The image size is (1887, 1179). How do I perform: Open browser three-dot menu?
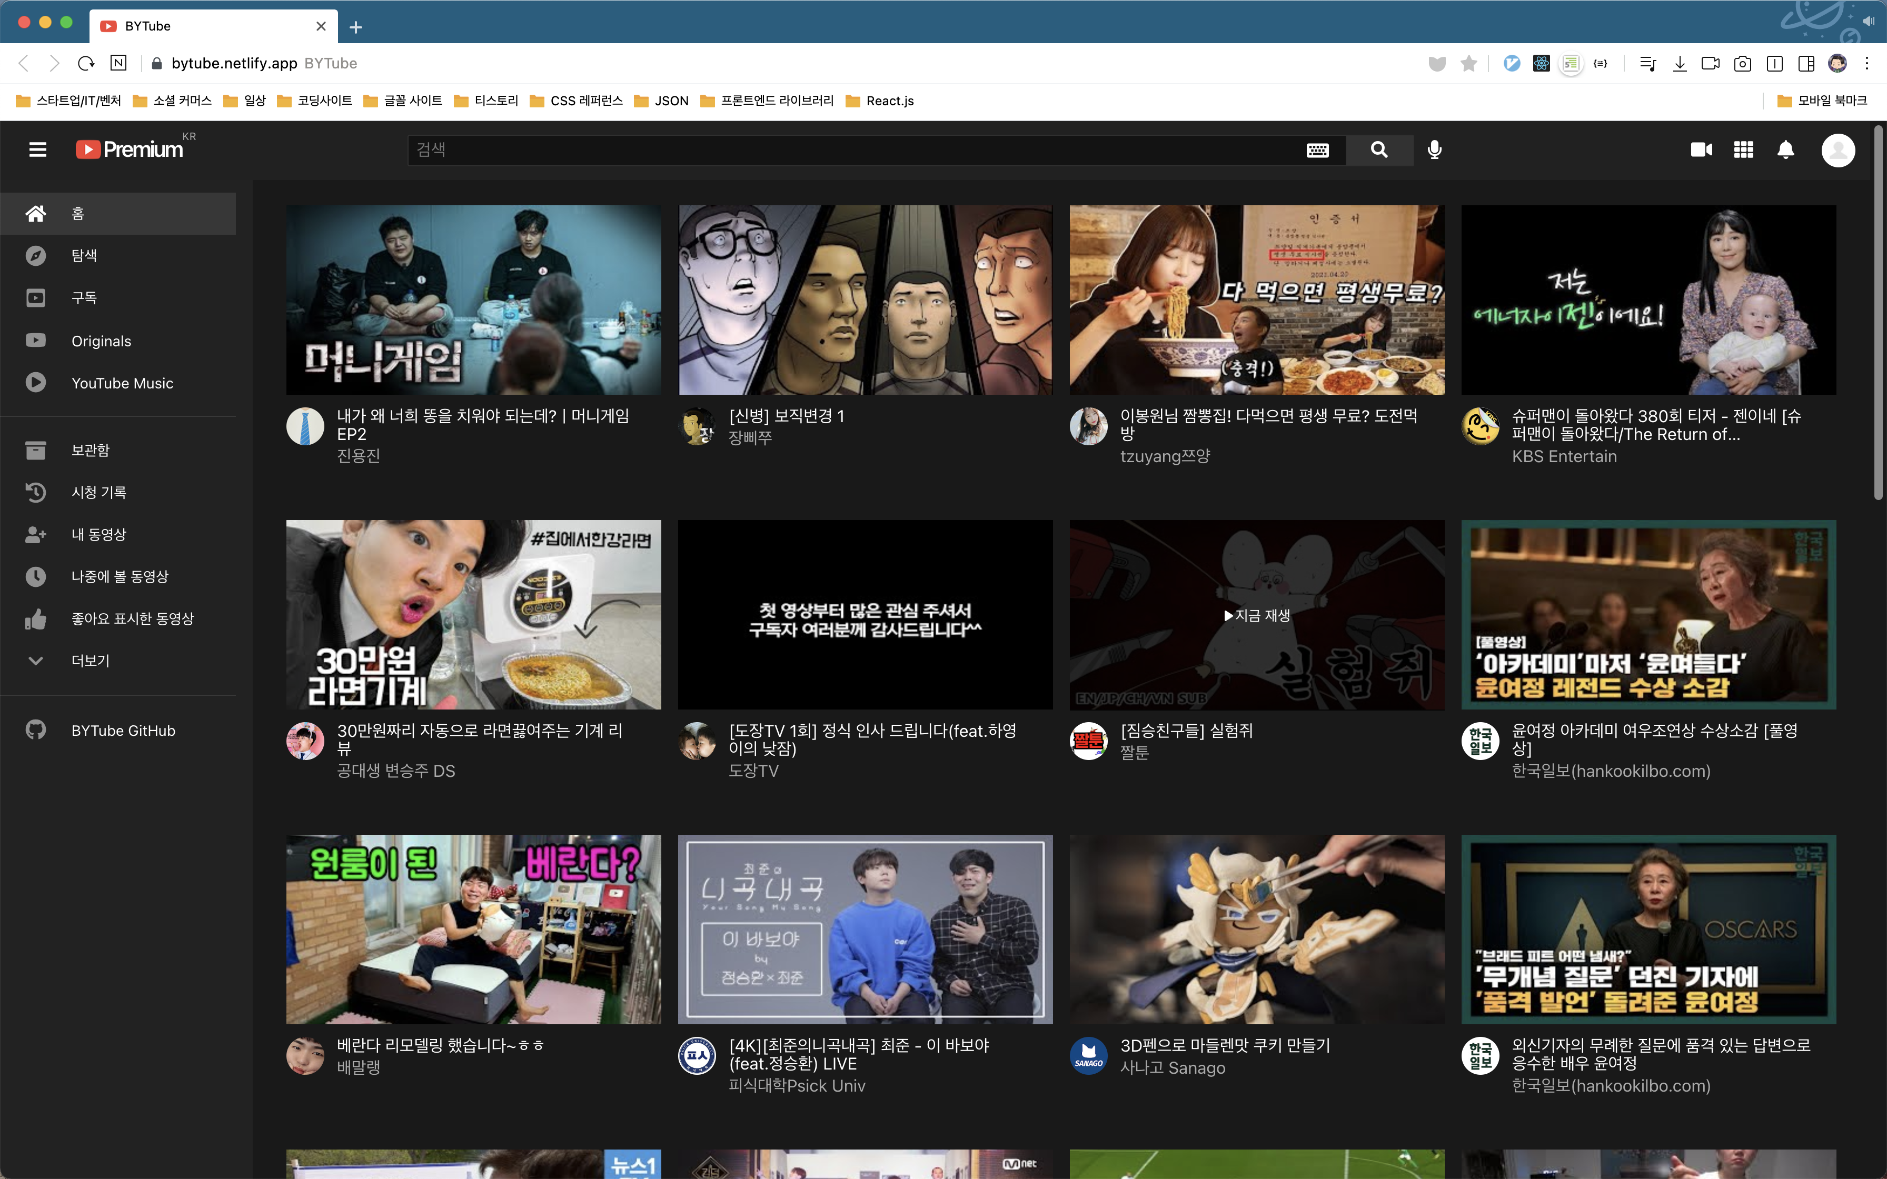point(1866,63)
